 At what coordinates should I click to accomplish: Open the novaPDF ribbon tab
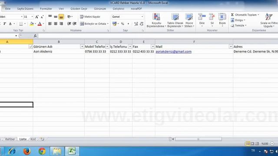point(136,9)
